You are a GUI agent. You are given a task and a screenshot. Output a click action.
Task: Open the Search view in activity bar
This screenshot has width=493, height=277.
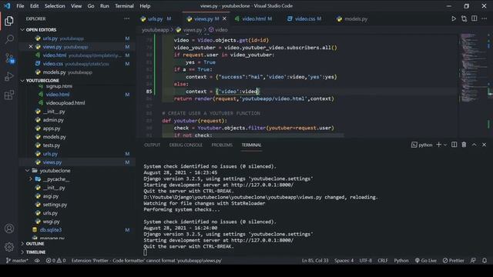tap(9, 39)
